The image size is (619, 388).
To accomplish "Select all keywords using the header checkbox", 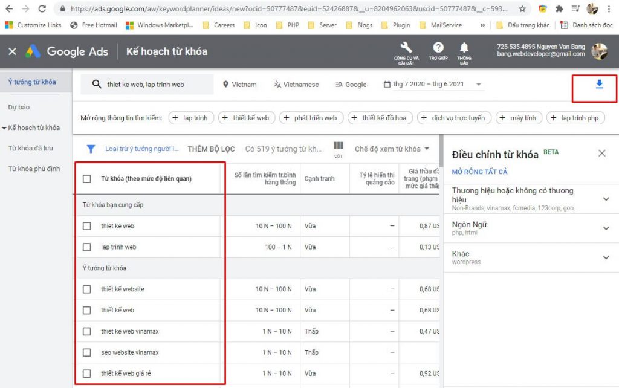I will point(87,179).
